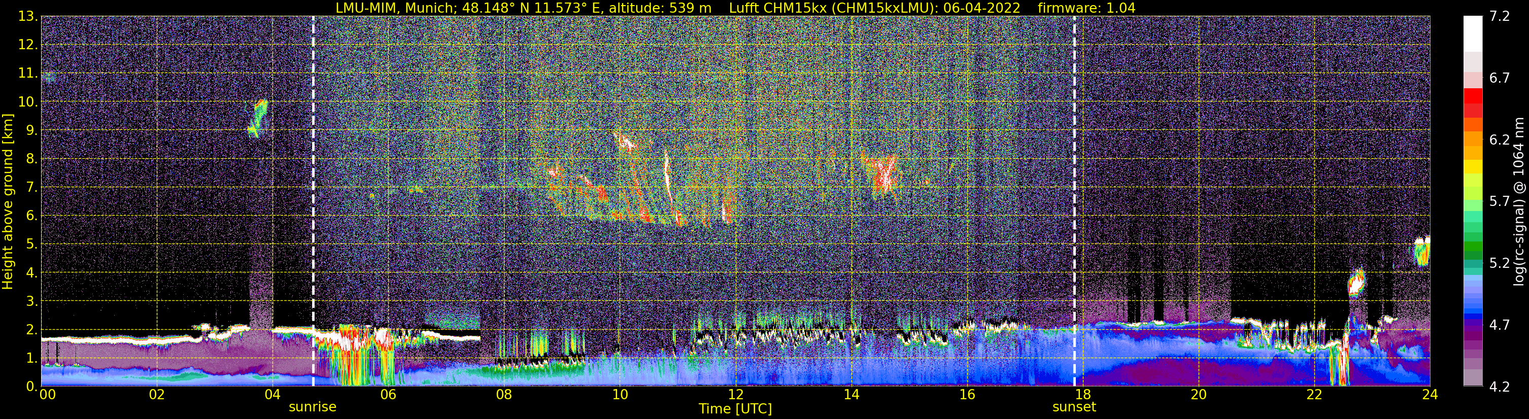Click the white dashed sunrise marker line

313,201
